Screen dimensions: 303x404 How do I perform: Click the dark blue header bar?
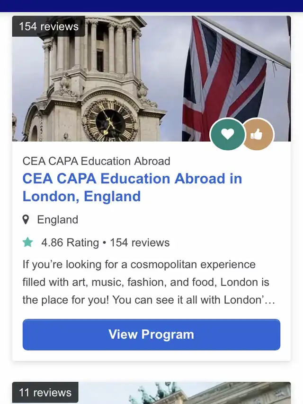click(151, 6)
